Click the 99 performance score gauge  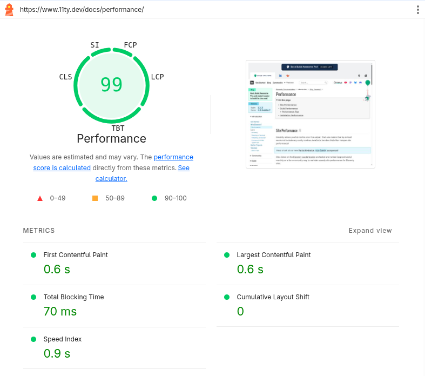point(111,85)
